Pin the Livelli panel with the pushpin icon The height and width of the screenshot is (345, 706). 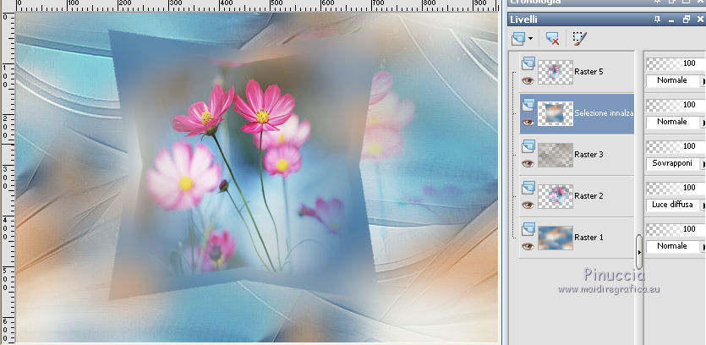coord(658,19)
